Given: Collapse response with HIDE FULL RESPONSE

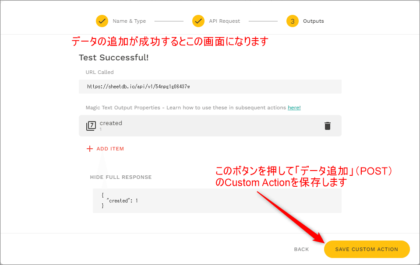Looking at the screenshot, I should click(121, 177).
